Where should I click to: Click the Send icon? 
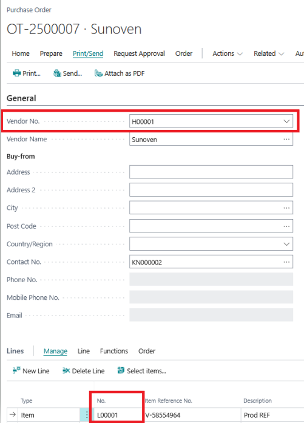click(57, 73)
